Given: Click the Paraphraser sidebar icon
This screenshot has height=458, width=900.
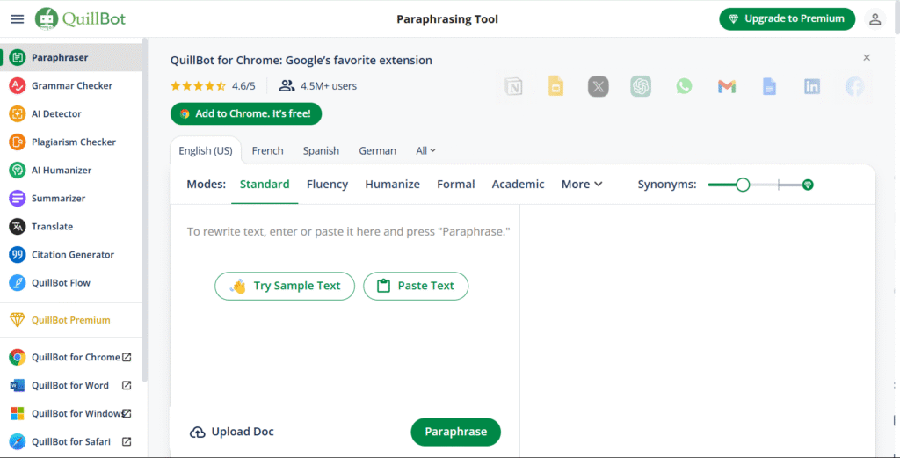Looking at the screenshot, I should (x=18, y=57).
